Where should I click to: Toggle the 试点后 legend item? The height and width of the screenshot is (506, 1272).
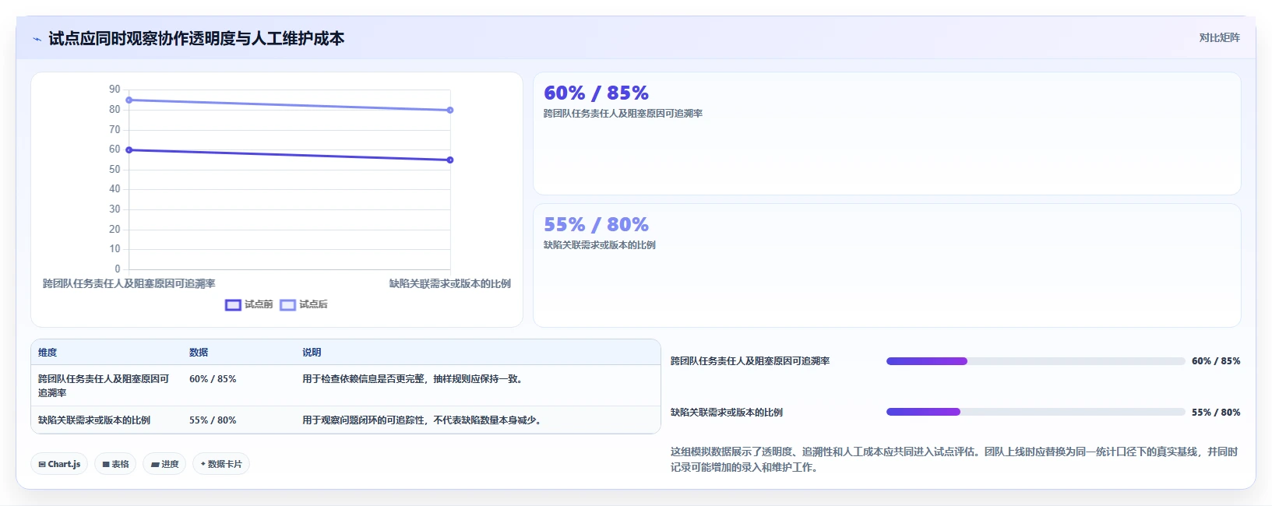coord(304,304)
